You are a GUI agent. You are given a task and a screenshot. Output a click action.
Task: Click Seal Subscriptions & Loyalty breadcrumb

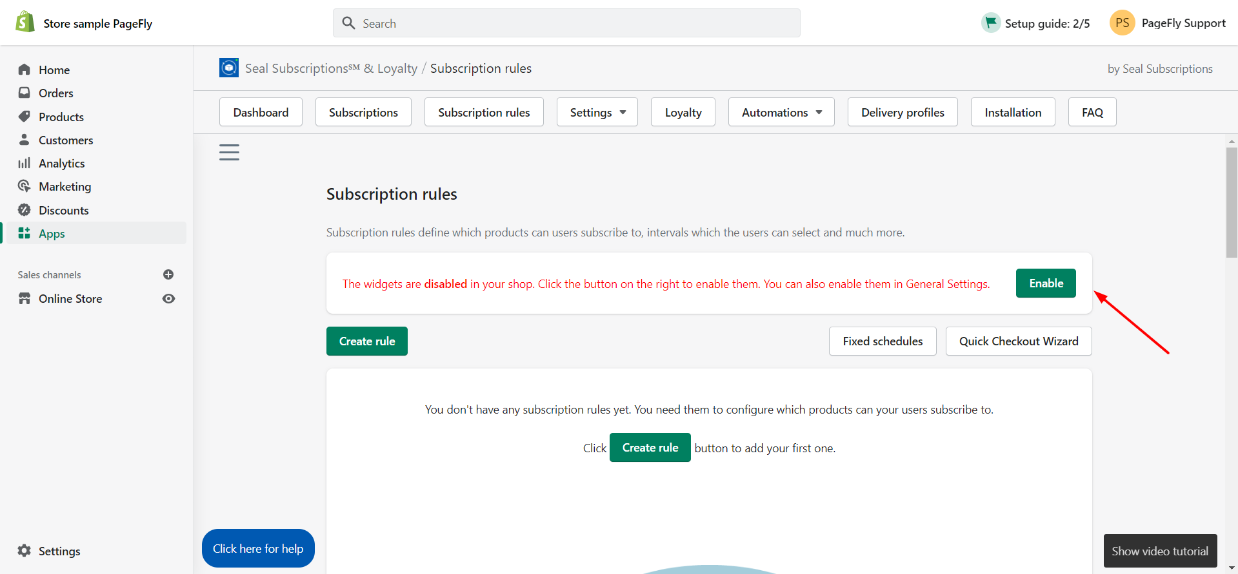(331, 68)
